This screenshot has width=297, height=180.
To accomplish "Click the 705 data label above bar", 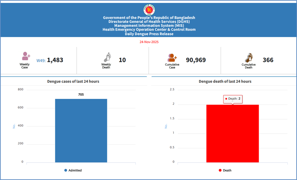I will click(x=81, y=95).
